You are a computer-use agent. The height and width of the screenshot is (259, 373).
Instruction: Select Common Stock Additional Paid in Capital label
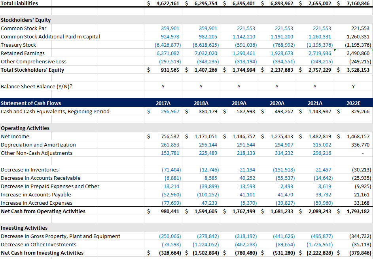tap(50, 37)
